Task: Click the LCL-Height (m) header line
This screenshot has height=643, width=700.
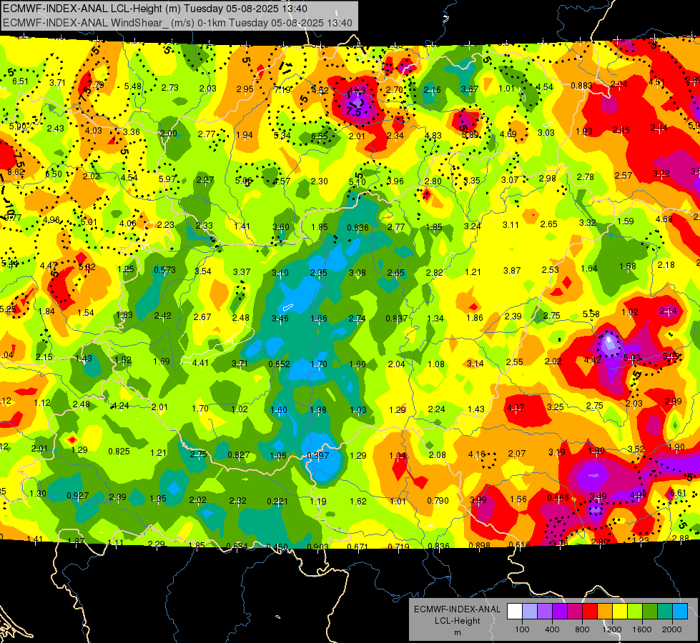Action: [x=155, y=9]
